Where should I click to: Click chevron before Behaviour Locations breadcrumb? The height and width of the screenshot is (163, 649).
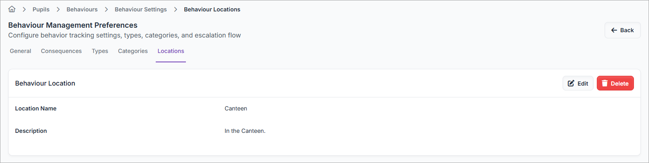tap(176, 9)
